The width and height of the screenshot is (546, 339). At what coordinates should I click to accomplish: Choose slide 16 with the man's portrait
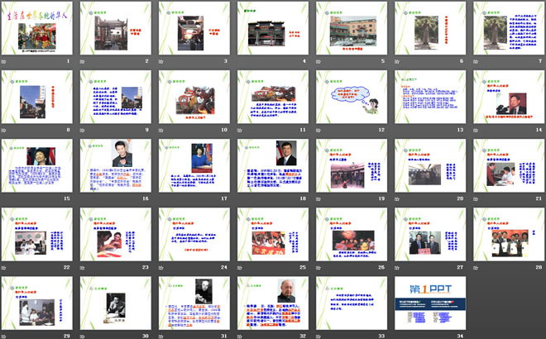click(x=116, y=165)
